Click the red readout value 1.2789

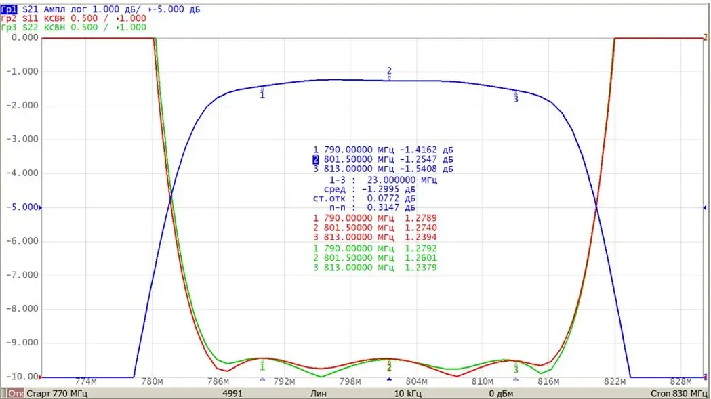421,218
